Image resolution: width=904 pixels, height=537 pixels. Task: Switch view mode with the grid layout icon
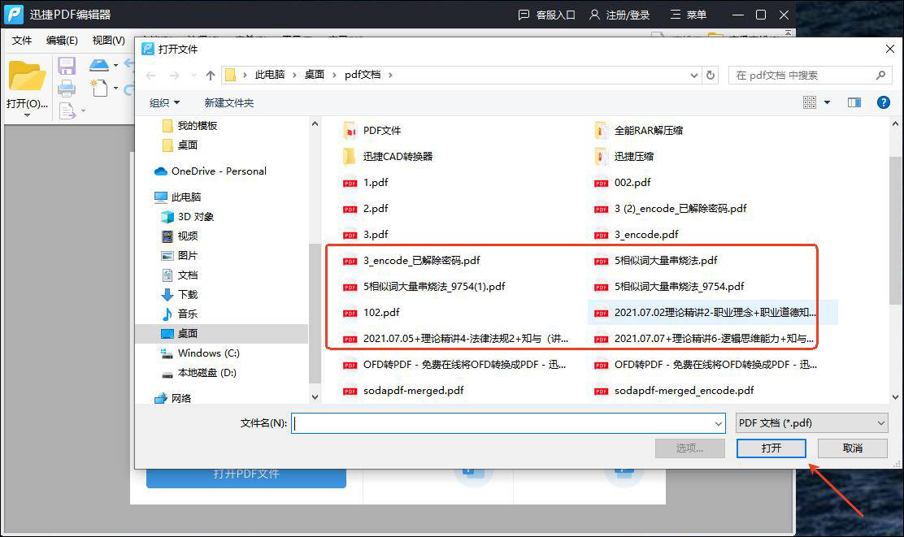(810, 102)
